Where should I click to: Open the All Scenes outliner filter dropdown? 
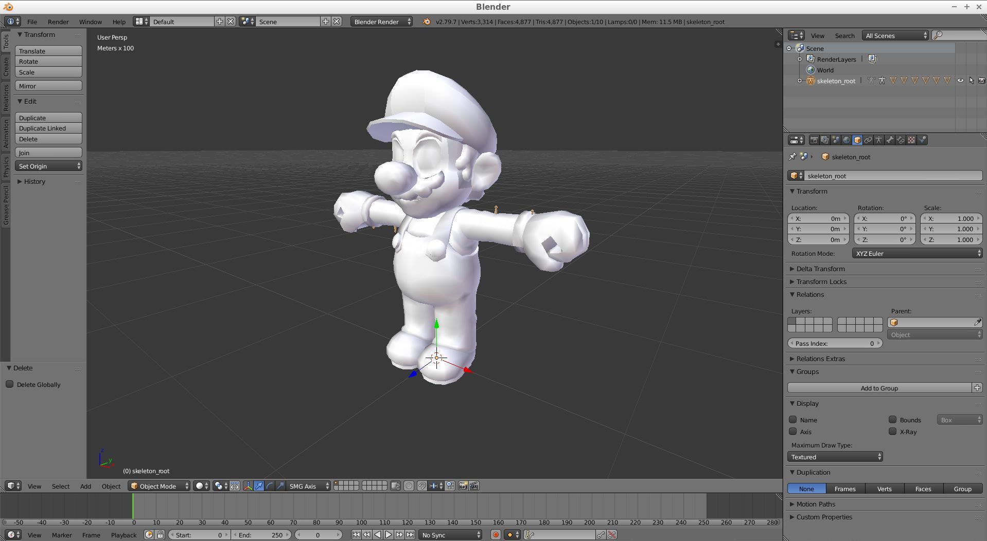(x=895, y=35)
